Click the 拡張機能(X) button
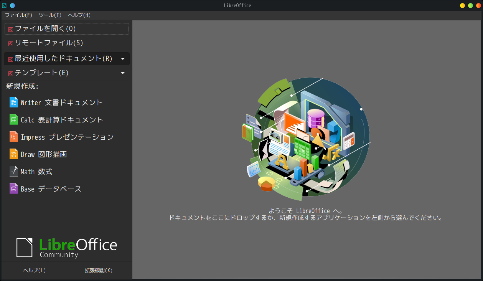This screenshot has height=281, width=483. (99, 270)
